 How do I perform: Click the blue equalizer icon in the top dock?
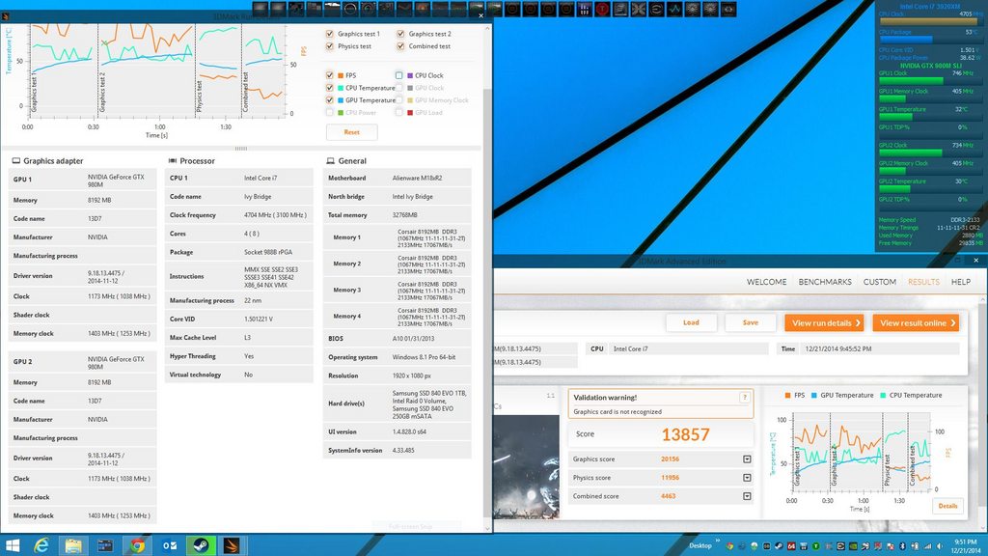[x=584, y=9]
